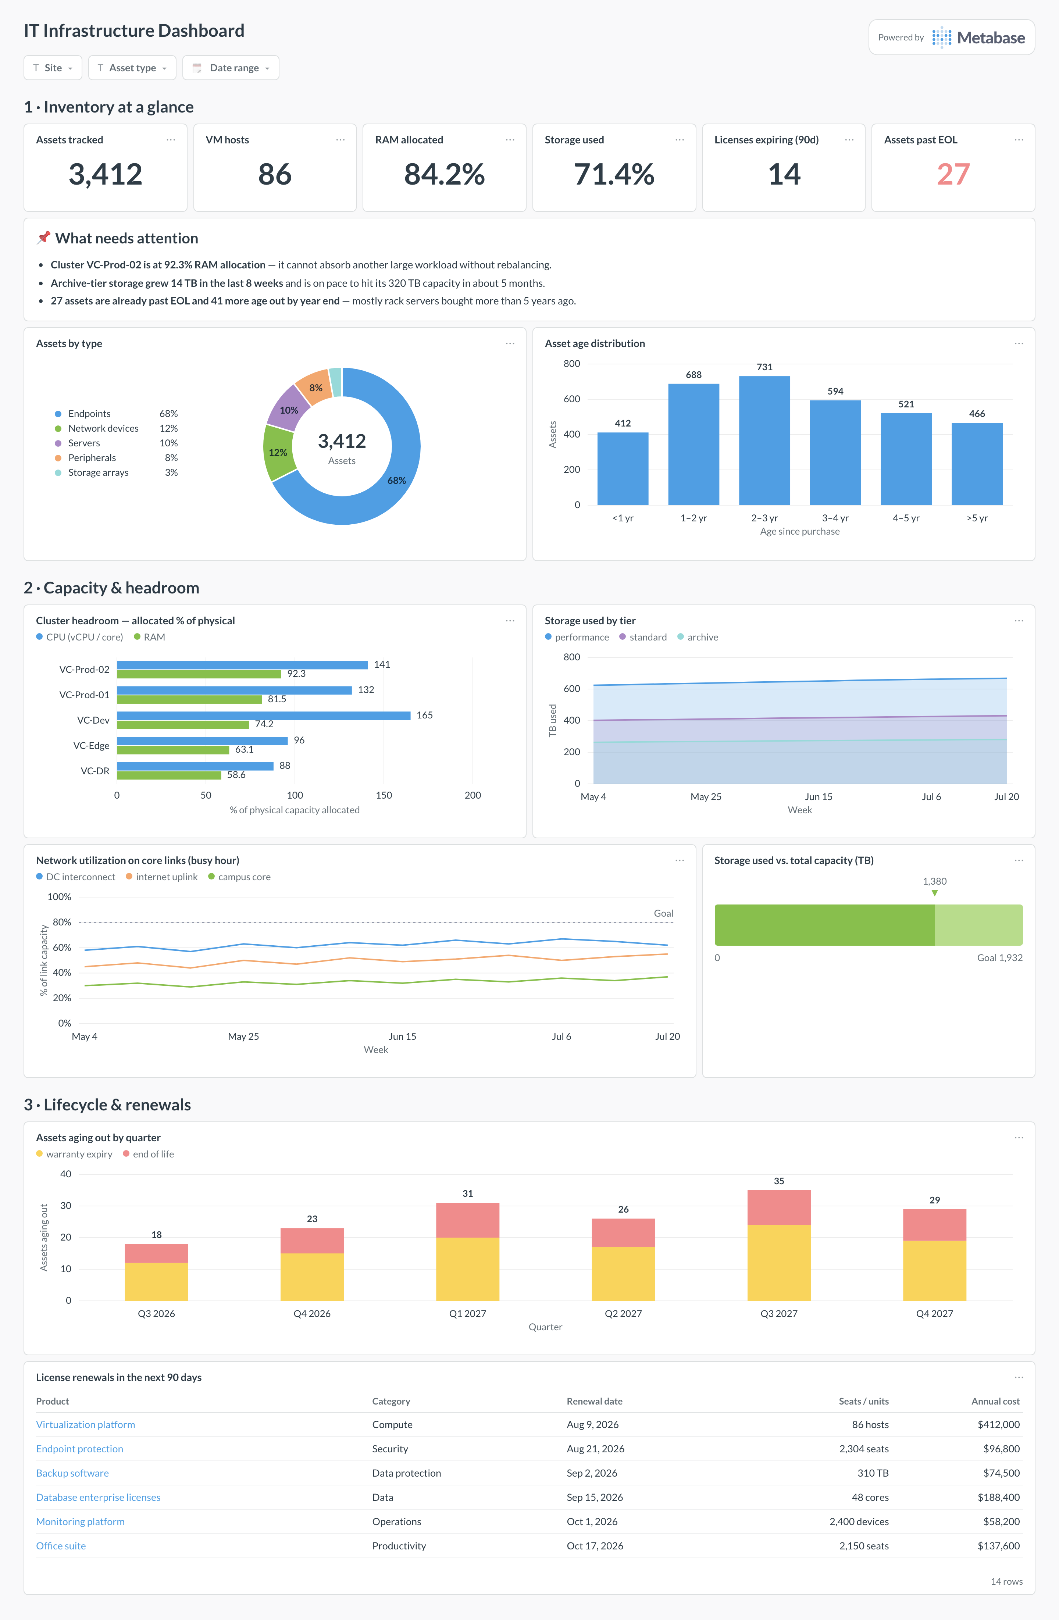Sort table by Product column header

pos(53,1401)
